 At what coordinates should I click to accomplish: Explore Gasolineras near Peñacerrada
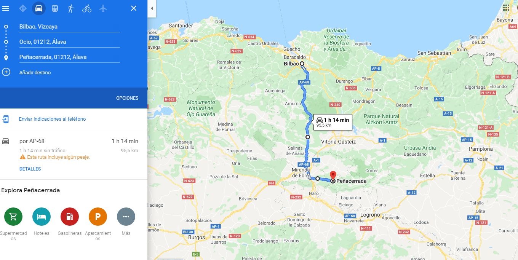click(x=70, y=217)
